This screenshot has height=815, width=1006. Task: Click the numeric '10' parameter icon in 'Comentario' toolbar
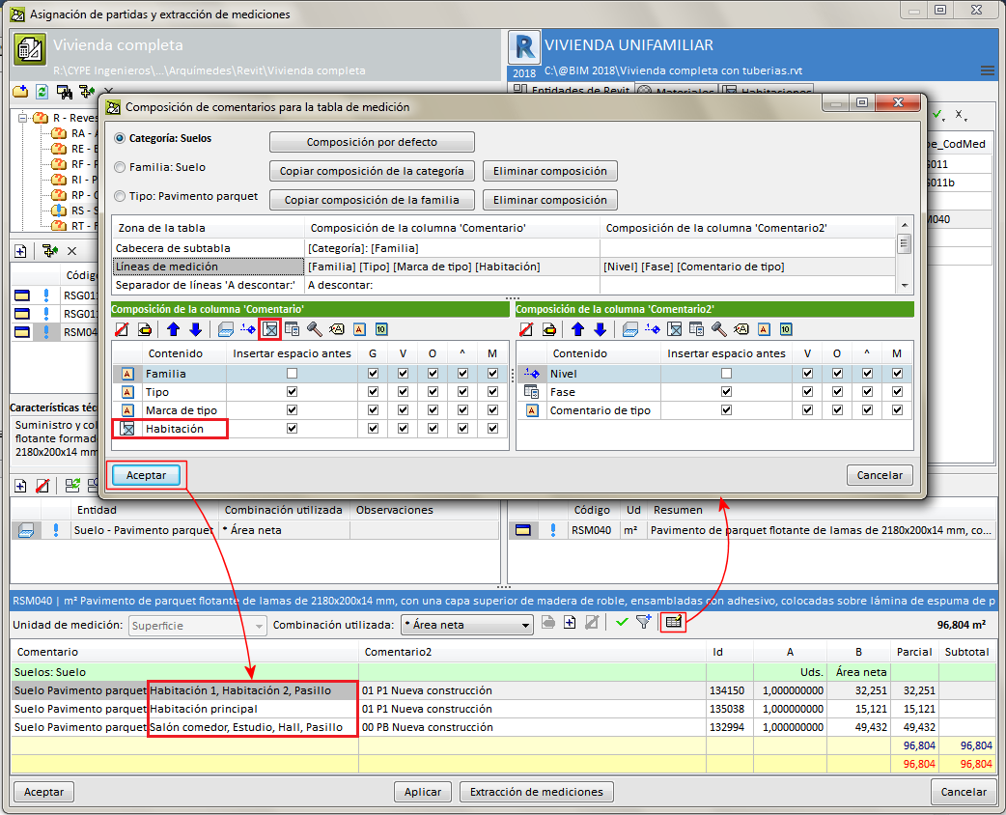click(381, 329)
